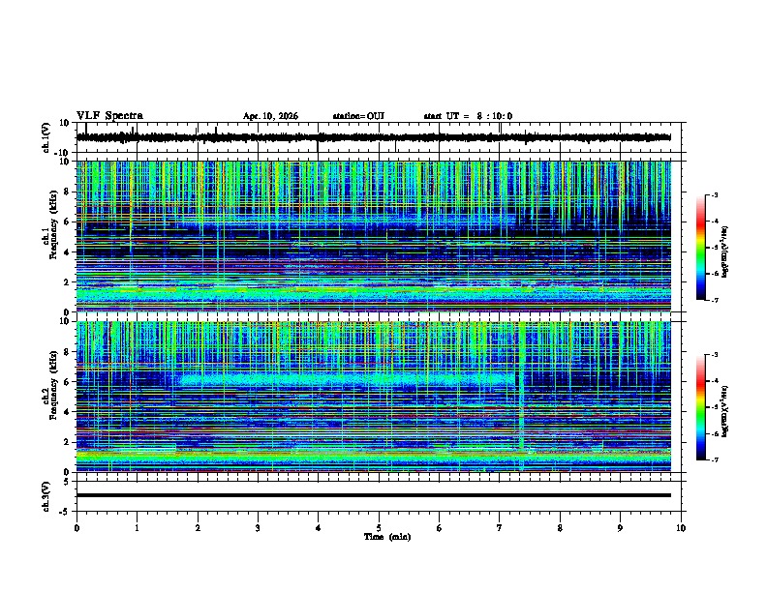This screenshot has width=767, height=592.
Task: Click the "ch.1(V)" waveform axis label
Action: [x=46, y=137]
